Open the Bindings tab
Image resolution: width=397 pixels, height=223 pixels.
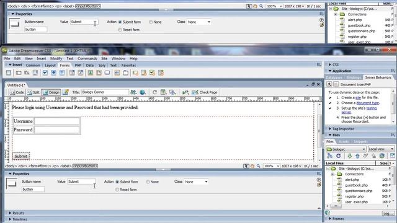coord(353,77)
